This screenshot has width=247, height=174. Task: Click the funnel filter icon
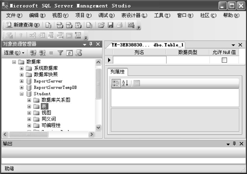click(60, 53)
